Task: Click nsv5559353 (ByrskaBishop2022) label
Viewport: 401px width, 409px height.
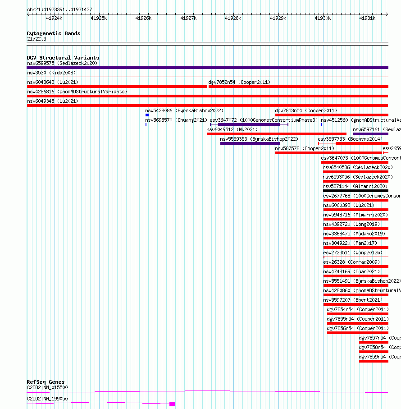Action: click(x=259, y=139)
